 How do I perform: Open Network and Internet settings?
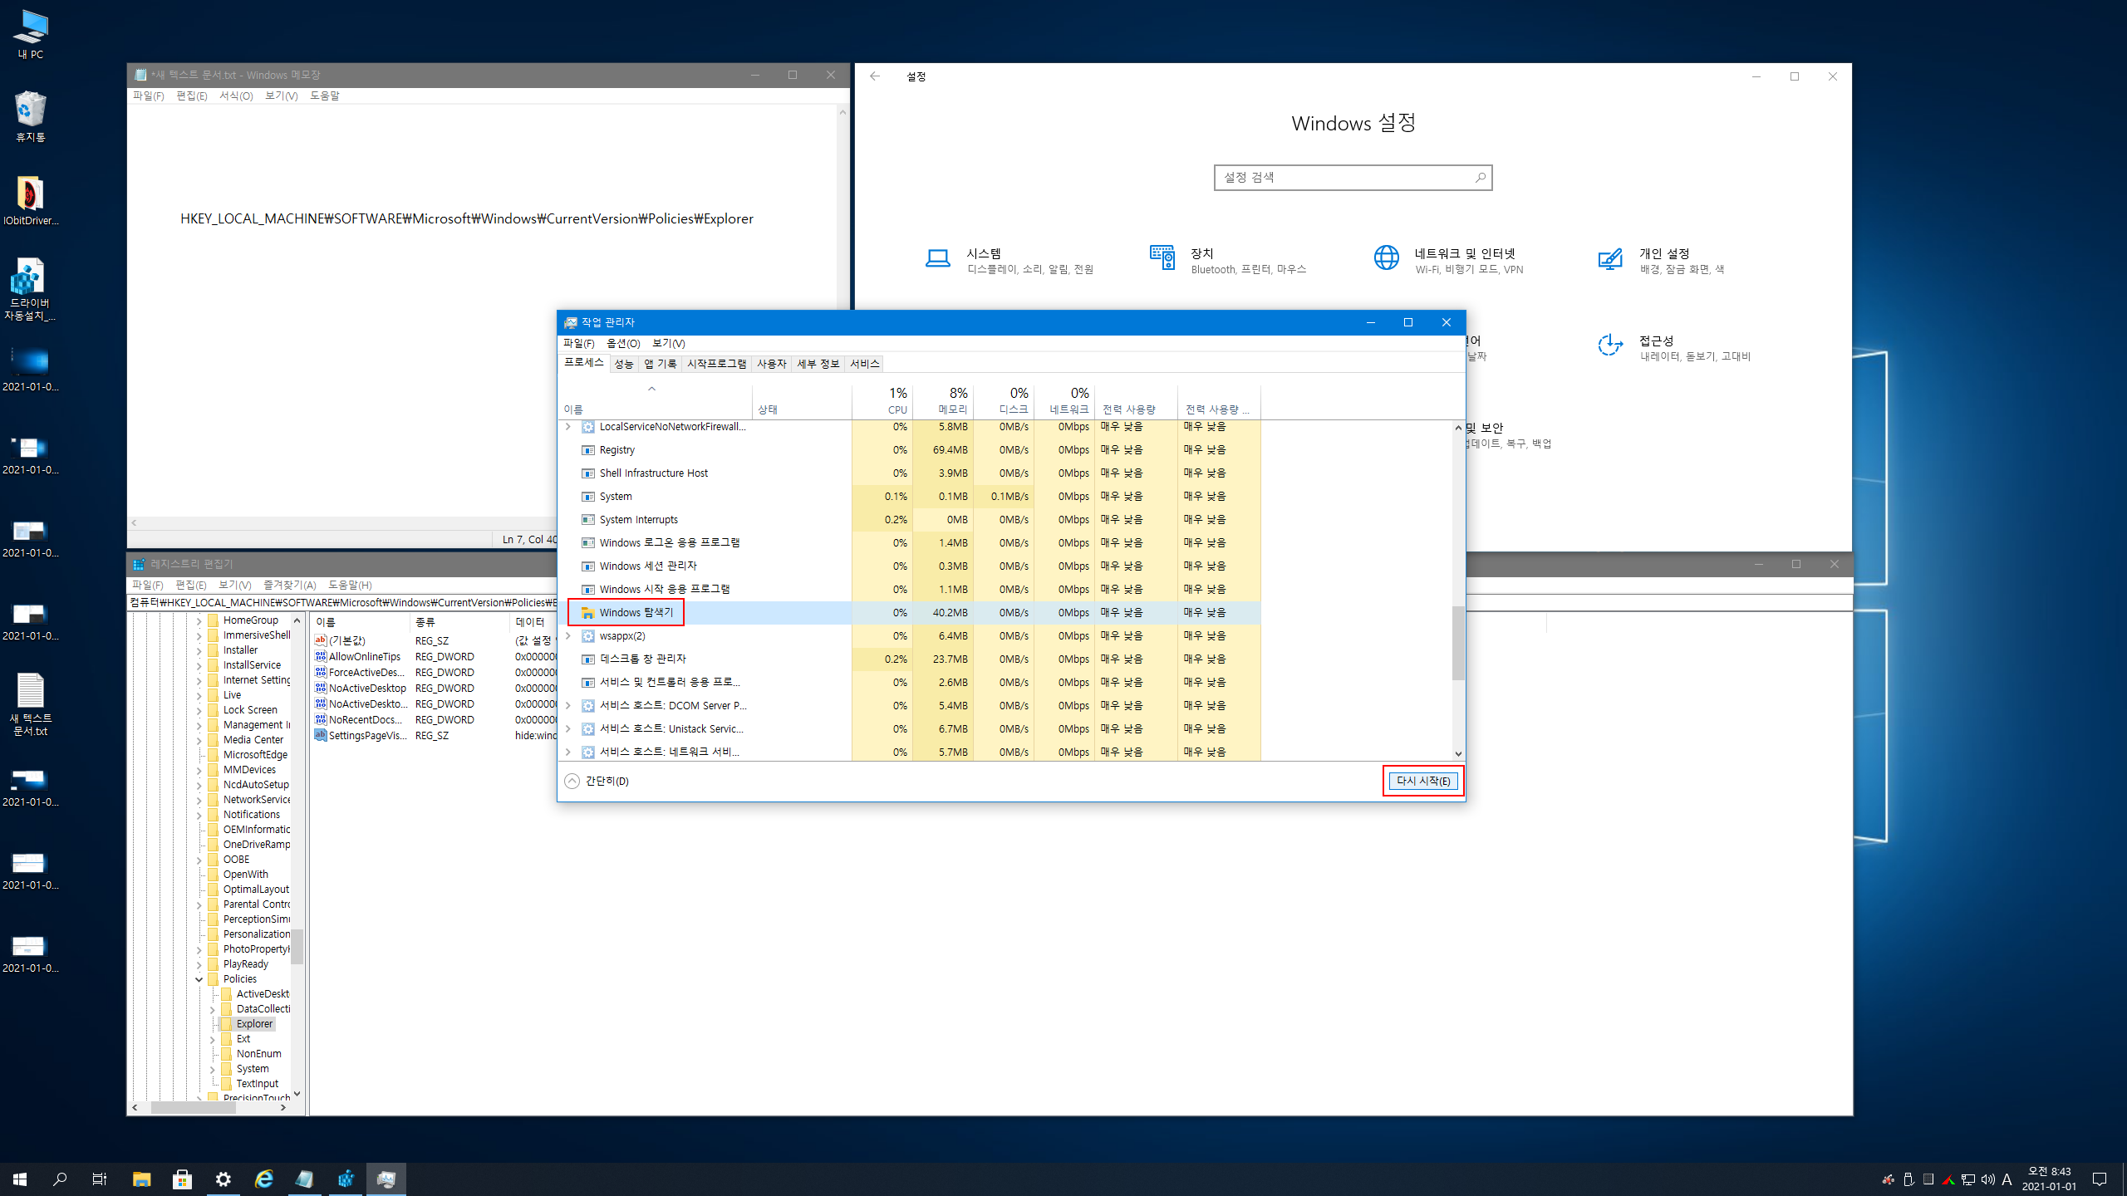pos(1386,259)
